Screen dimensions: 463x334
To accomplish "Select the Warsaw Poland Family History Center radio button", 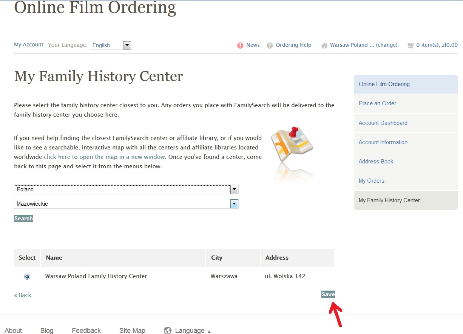I will pos(27,277).
